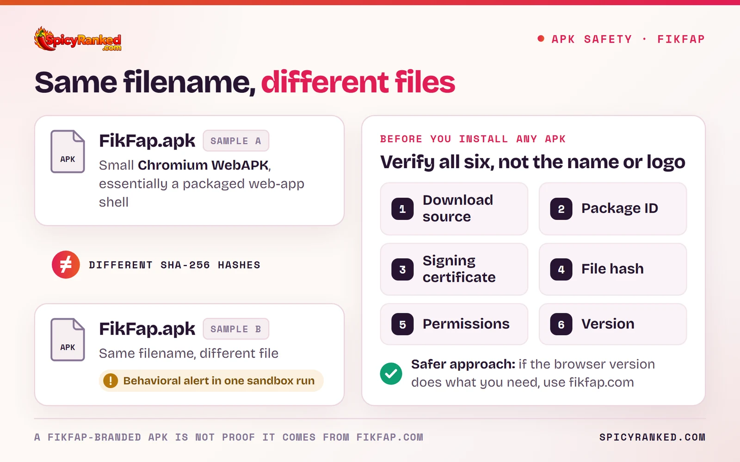Click the number 3 badge for Signing certificate

pyautogui.click(x=402, y=269)
